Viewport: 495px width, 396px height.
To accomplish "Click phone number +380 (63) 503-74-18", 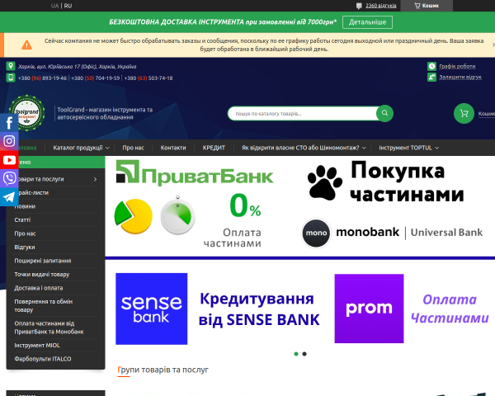I will (x=148, y=78).
